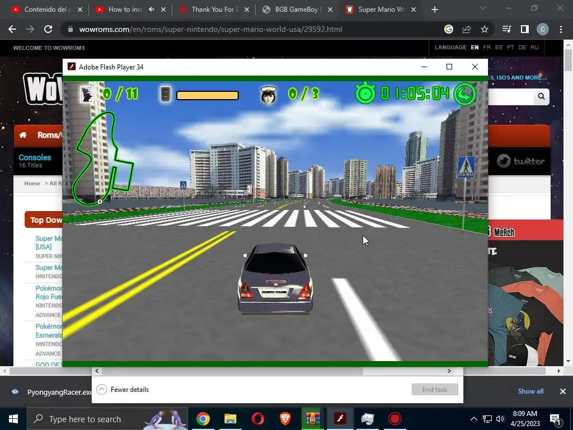The width and height of the screenshot is (573, 430).
Task: Click the green back arrow in the game HUD
Action: click(464, 94)
